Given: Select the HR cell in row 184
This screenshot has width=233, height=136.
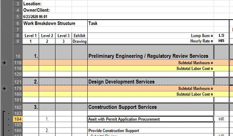Looking at the screenshot, I should [x=221, y=119].
